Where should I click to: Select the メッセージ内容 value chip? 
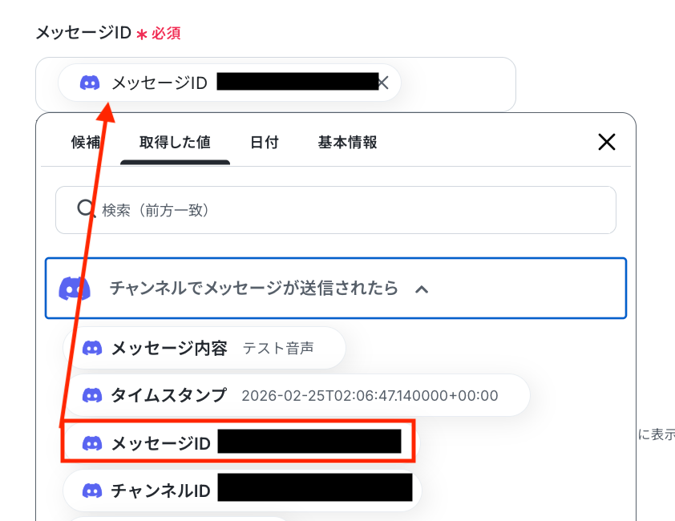coord(204,348)
